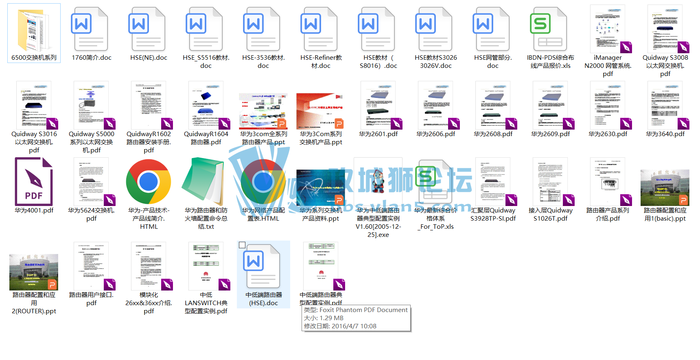Image resolution: width=700 pixels, height=360 pixels.
Task: Click the file name 华为2630.pdf
Action: pos(608,134)
